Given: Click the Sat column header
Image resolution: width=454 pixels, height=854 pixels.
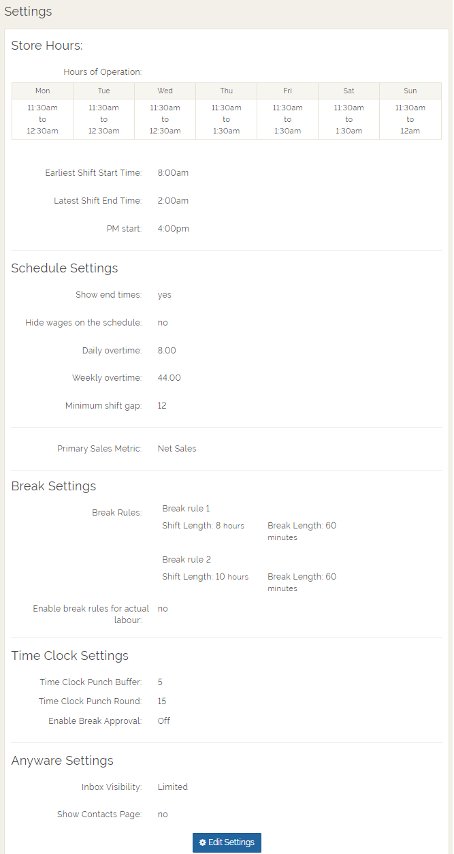Looking at the screenshot, I should 348,91.
